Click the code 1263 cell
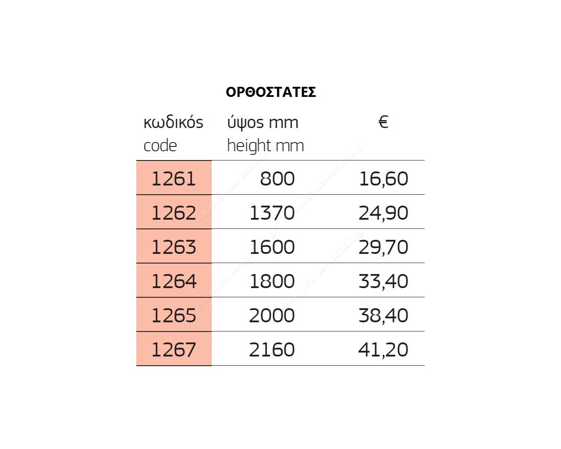561x449 pixels. point(174,247)
